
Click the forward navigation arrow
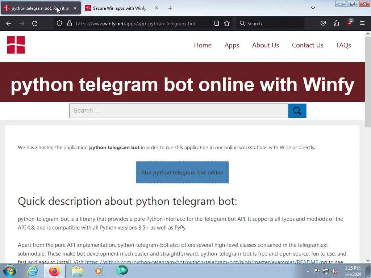click(x=22, y=24)
